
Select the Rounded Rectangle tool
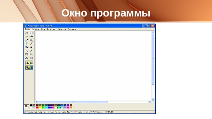pos(31,58)
